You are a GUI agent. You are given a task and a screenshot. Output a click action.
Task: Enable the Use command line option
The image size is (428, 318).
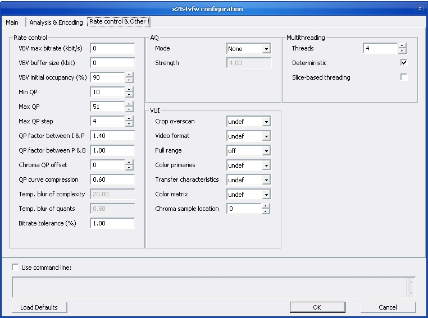pyautogui.click(x=15, y=268)
